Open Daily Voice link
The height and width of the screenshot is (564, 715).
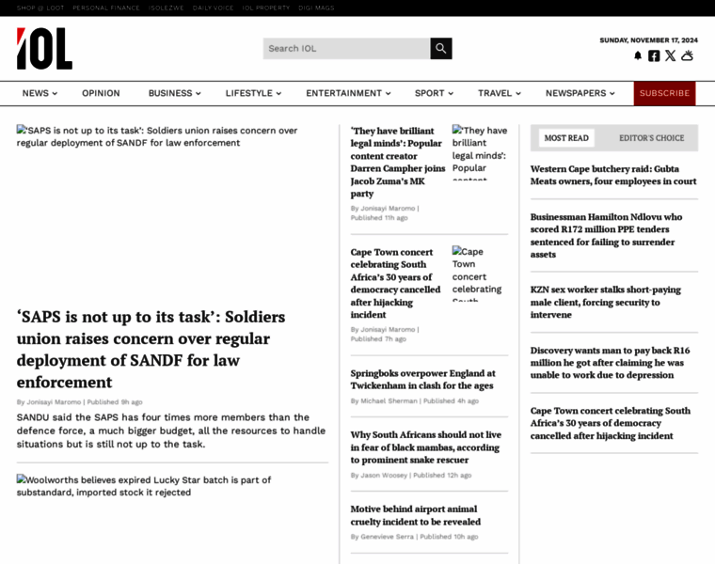[x=213, y=8]
